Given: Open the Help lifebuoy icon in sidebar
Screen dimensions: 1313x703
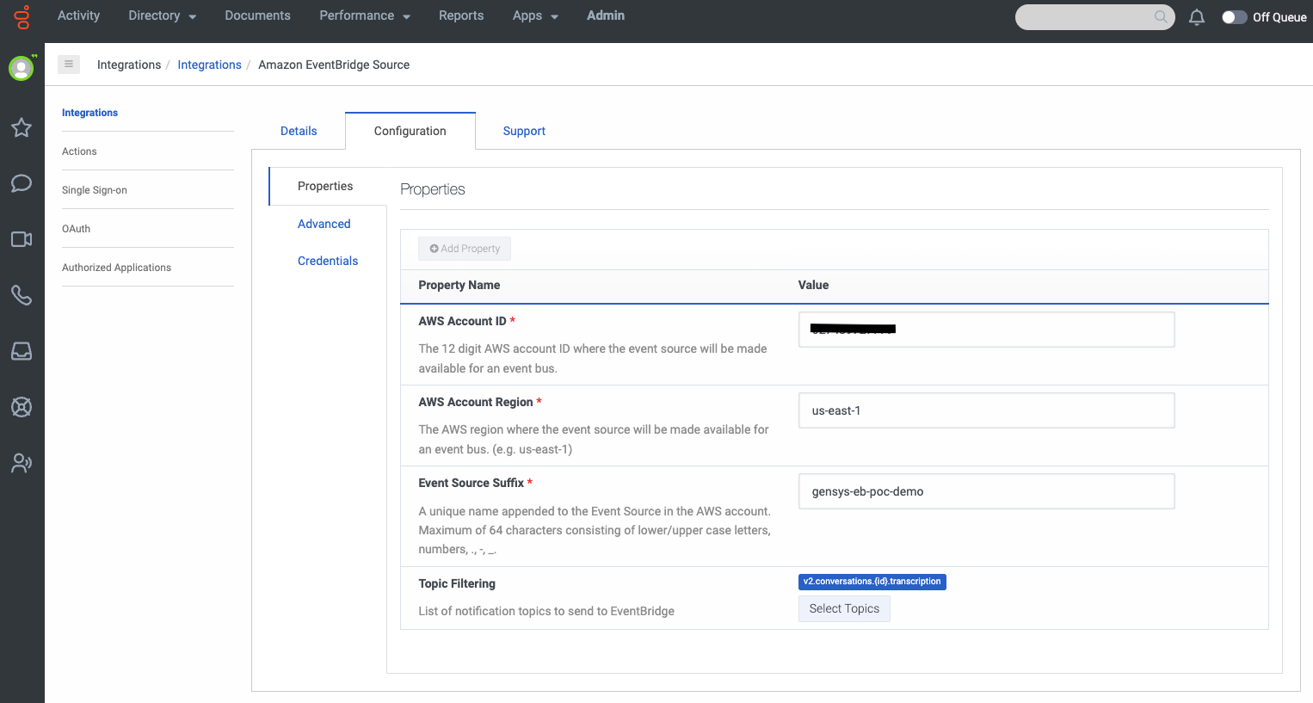Looking at the screenshot, I should pos(22,407).
